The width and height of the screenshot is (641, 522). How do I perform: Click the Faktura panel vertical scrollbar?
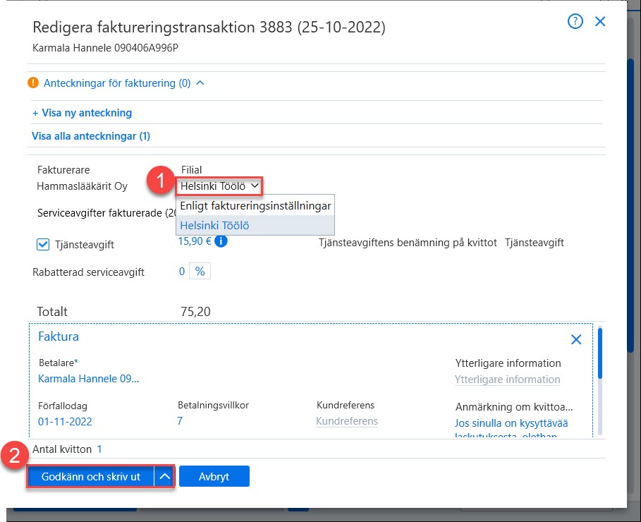[x=599, y=353]
